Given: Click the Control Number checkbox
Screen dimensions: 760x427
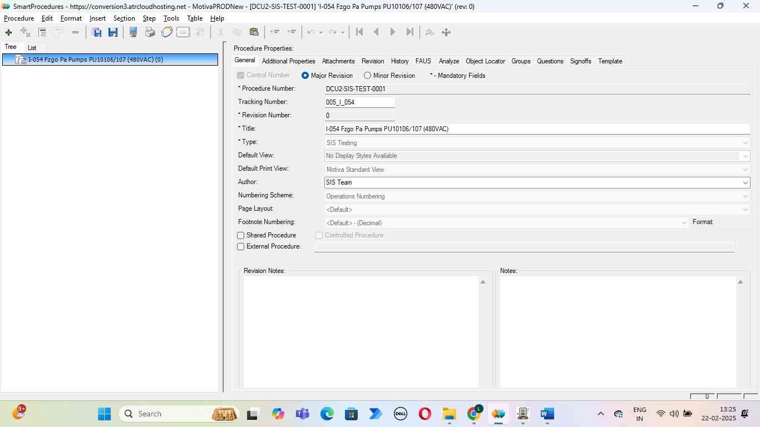Looking at the screenshot, I should (x=241, y=76).
